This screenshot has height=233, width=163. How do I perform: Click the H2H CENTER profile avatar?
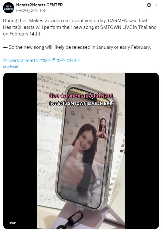[9, 8]
